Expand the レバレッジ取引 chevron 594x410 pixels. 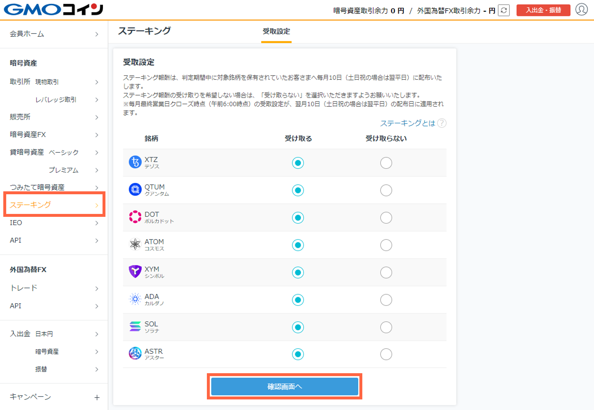(x=97, y=100)
